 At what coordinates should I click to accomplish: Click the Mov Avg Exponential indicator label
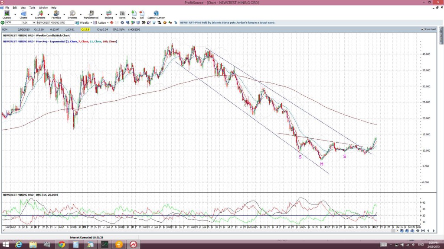click(60, 41)
